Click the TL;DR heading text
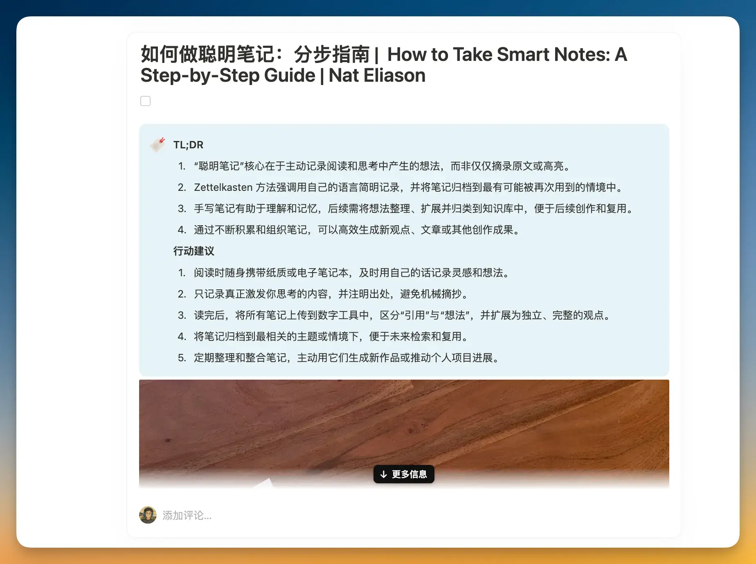Screen dimensions: 756x564 coord(188,145)
